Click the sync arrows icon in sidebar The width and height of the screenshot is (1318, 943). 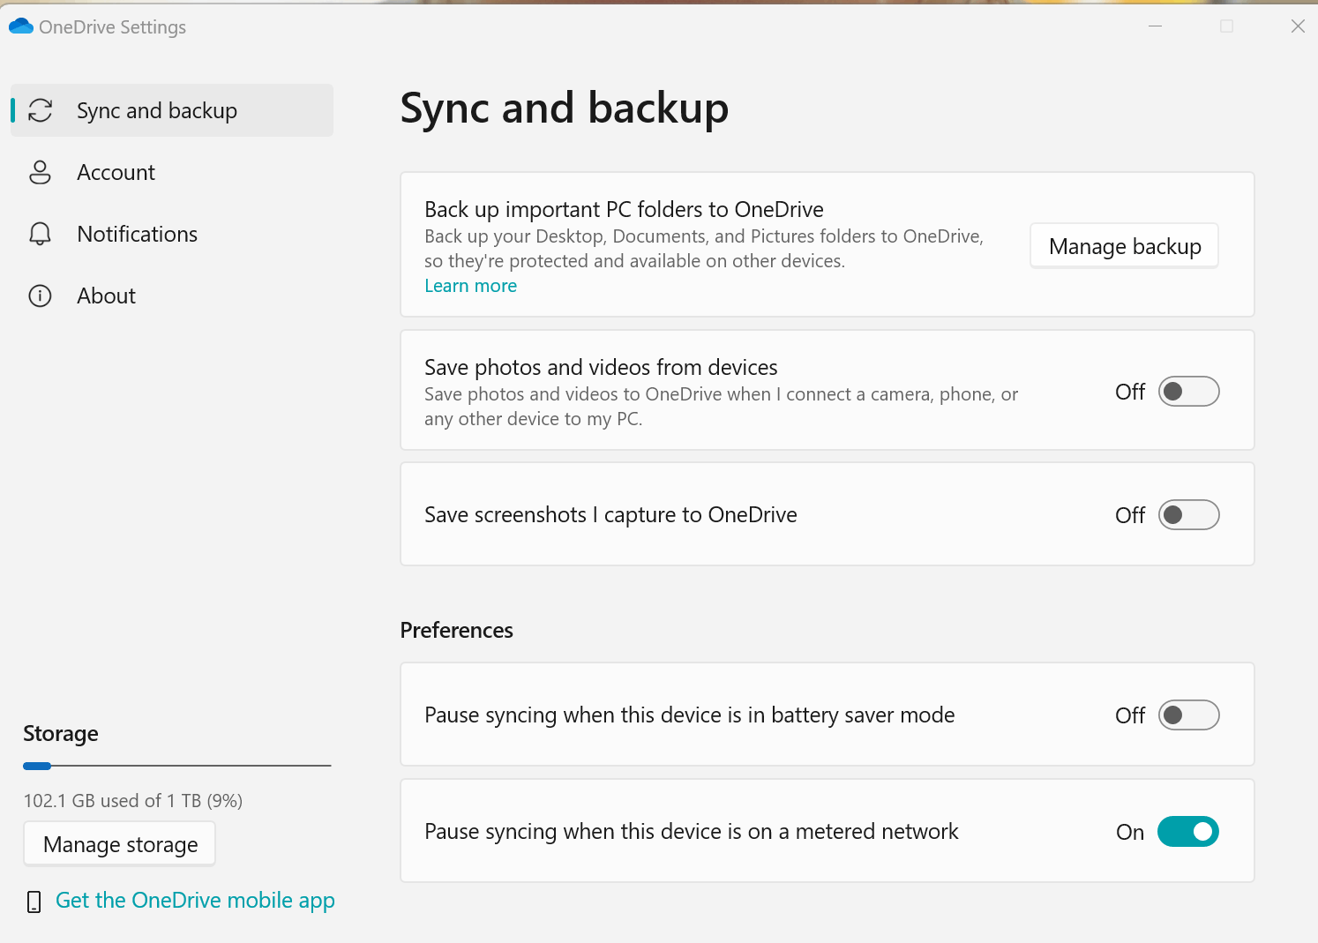click(41, 110)
